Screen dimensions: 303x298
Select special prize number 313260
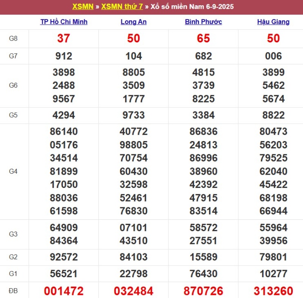(273, 291)
